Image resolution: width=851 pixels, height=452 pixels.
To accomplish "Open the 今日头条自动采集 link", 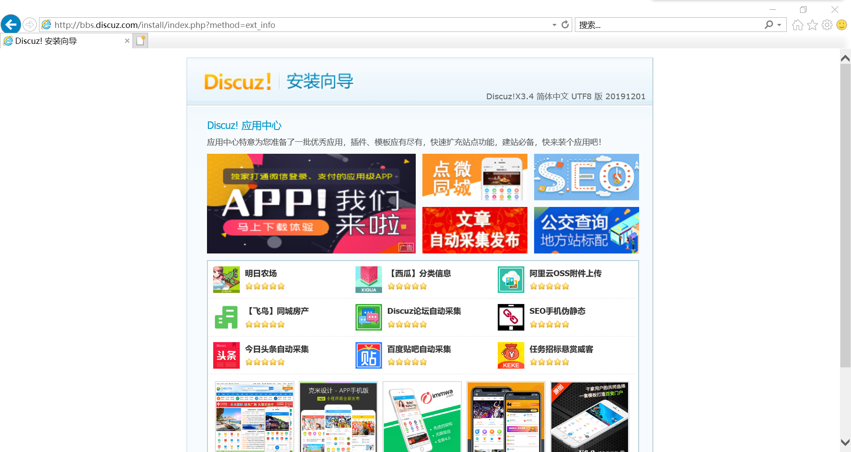I will (x=277, y=349).
